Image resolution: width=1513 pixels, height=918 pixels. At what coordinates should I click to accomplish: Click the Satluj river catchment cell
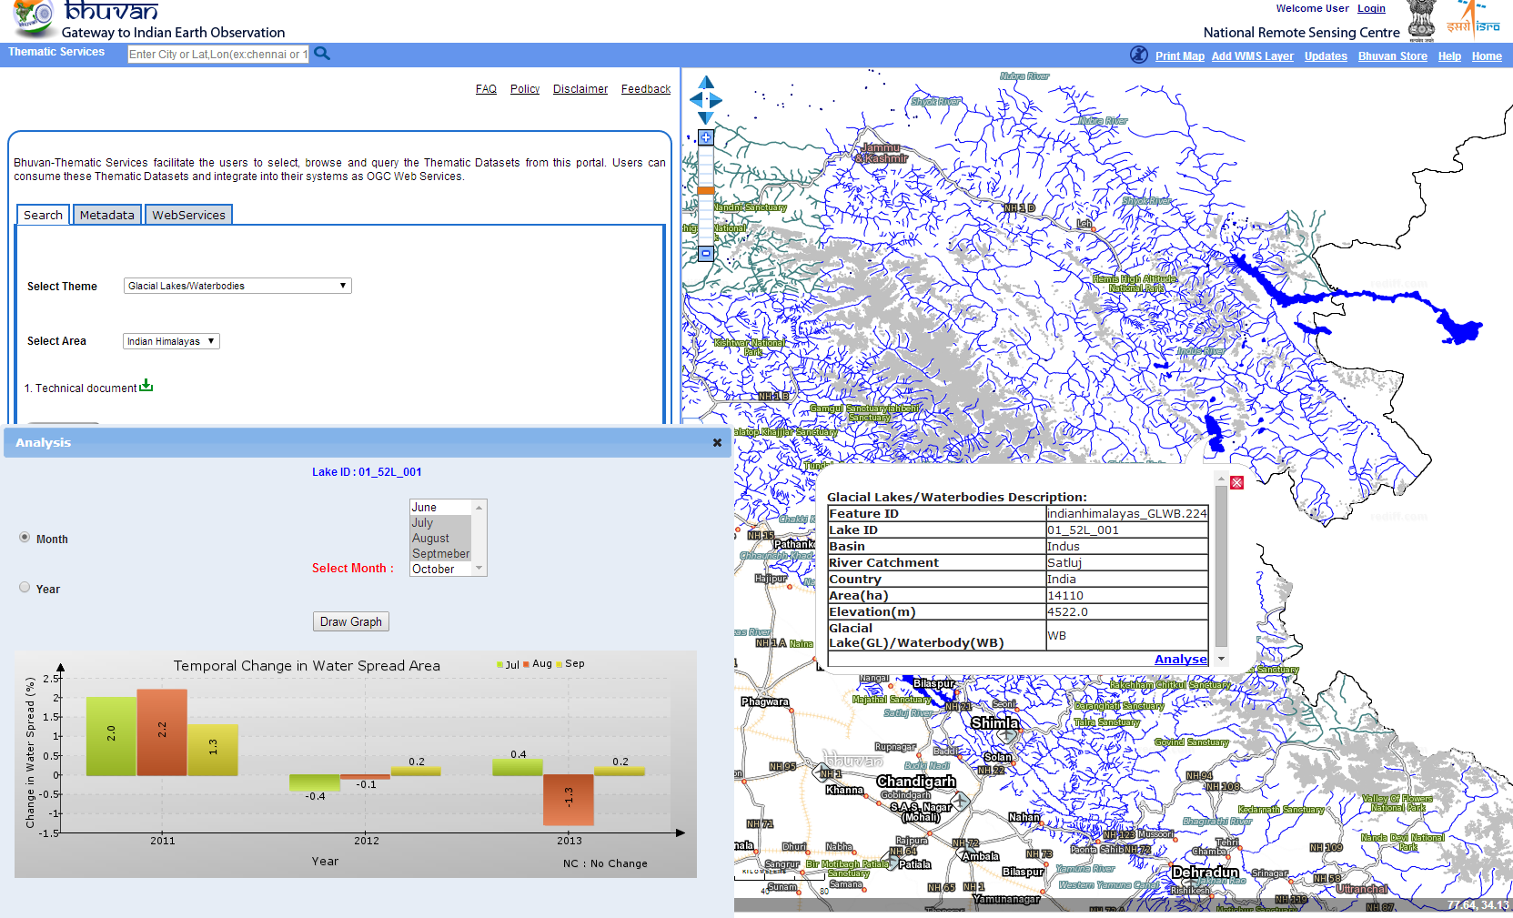(x=1127, y=563)
